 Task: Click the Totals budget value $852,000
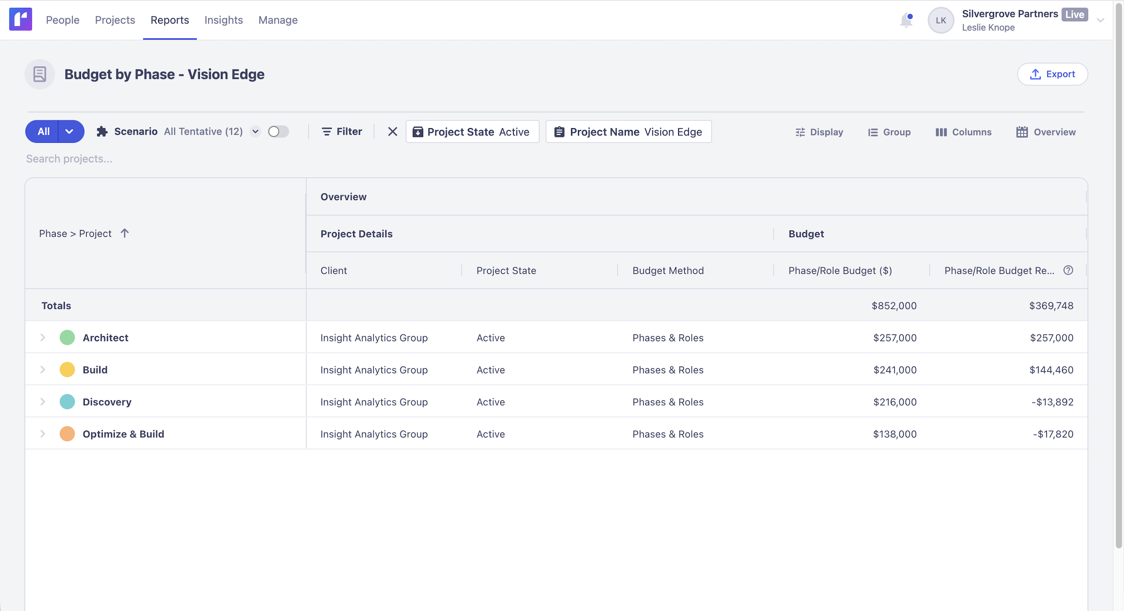pyautogui.click(x=894, y=306)
